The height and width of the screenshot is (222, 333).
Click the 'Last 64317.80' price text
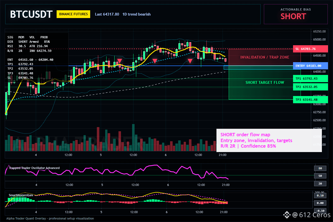click(x=107, y=14)
